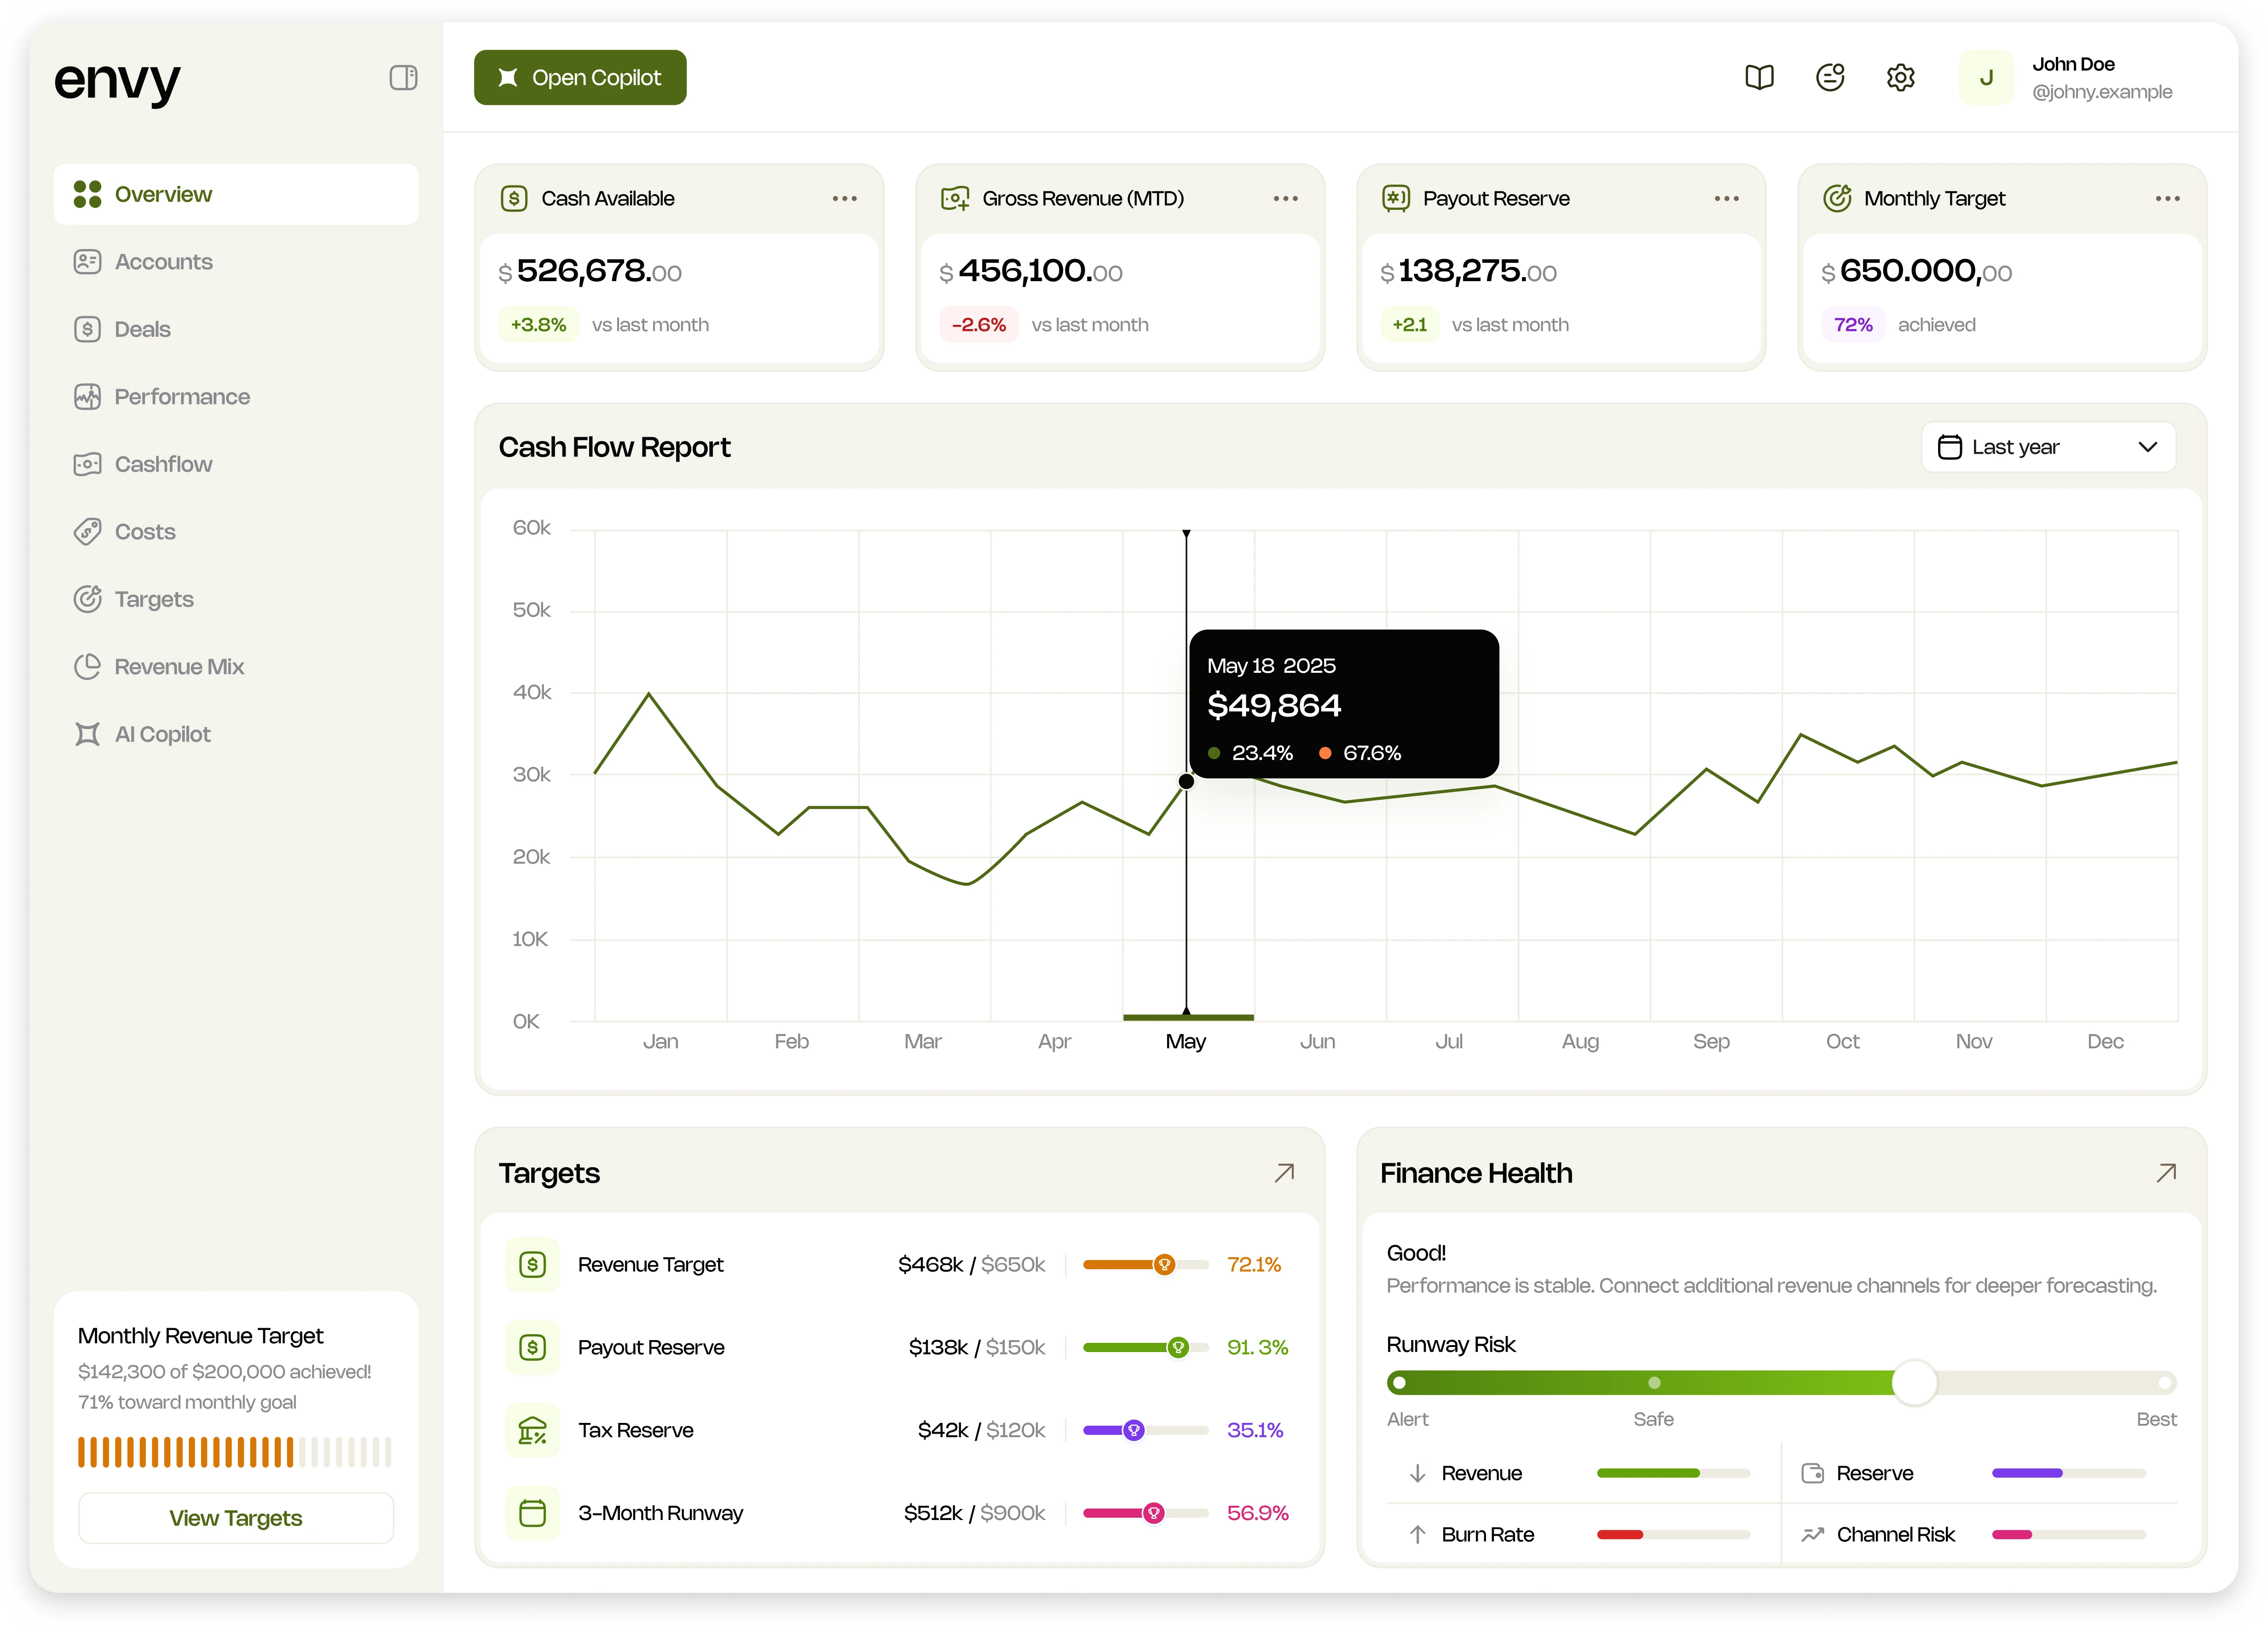Navigate to Performance page
2268x1630 pixels.
point(236,396)
